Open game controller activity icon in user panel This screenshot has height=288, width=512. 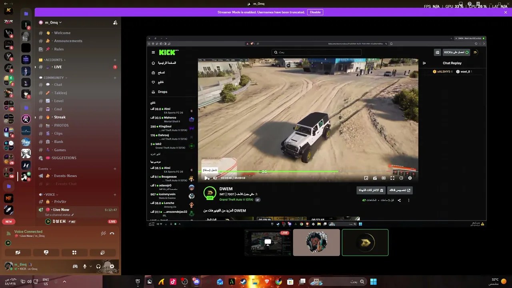(x=75, y=266)
